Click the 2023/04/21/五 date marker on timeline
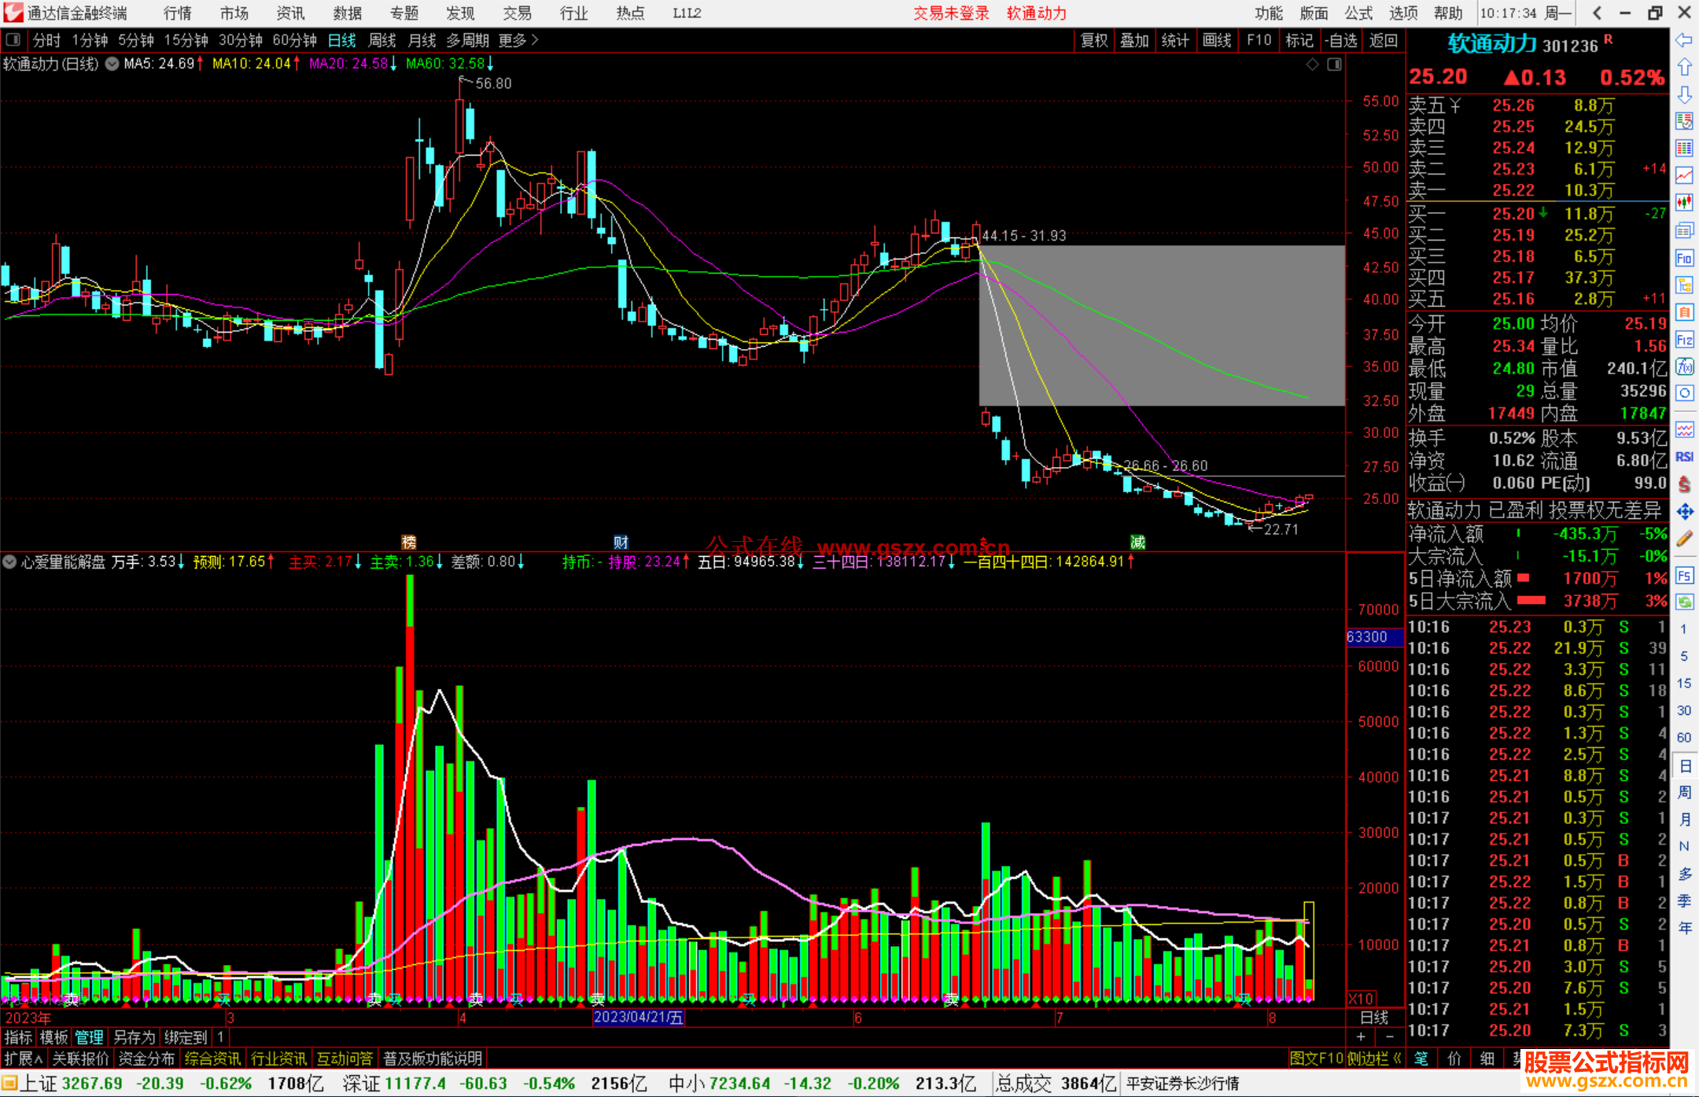 638,1017
